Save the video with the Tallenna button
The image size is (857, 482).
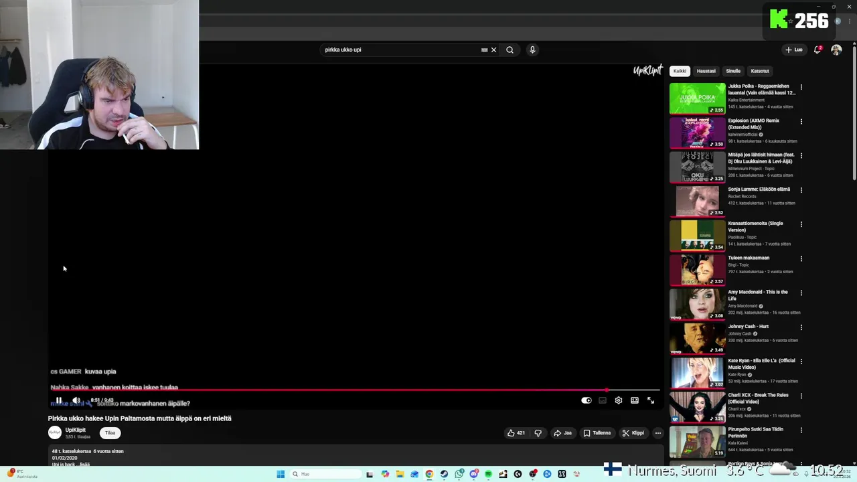(597, 433)
